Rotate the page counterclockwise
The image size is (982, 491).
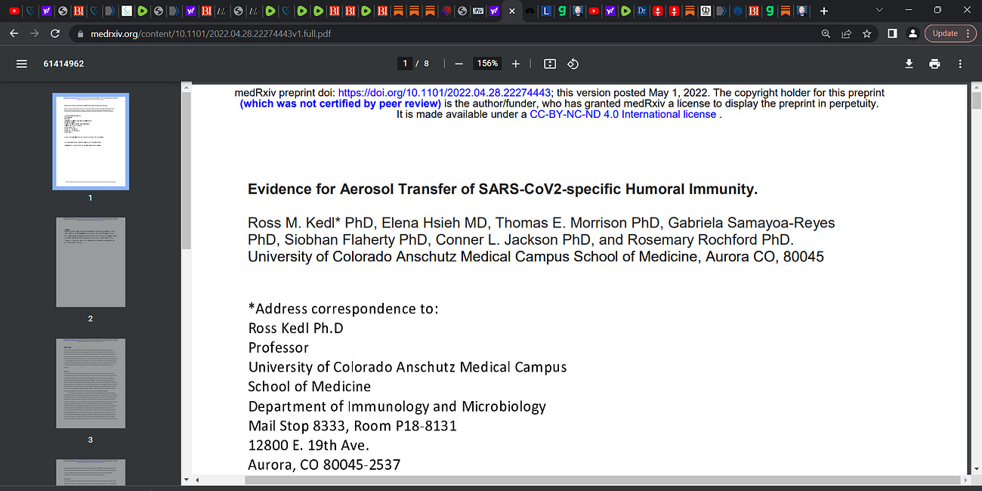(x=573, y=63)
